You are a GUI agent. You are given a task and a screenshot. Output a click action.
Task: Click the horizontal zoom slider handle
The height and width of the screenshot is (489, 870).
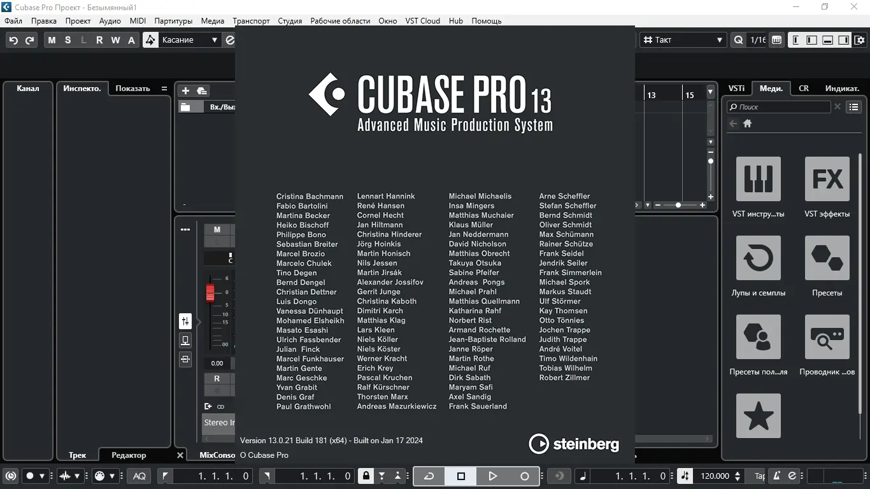678,205
